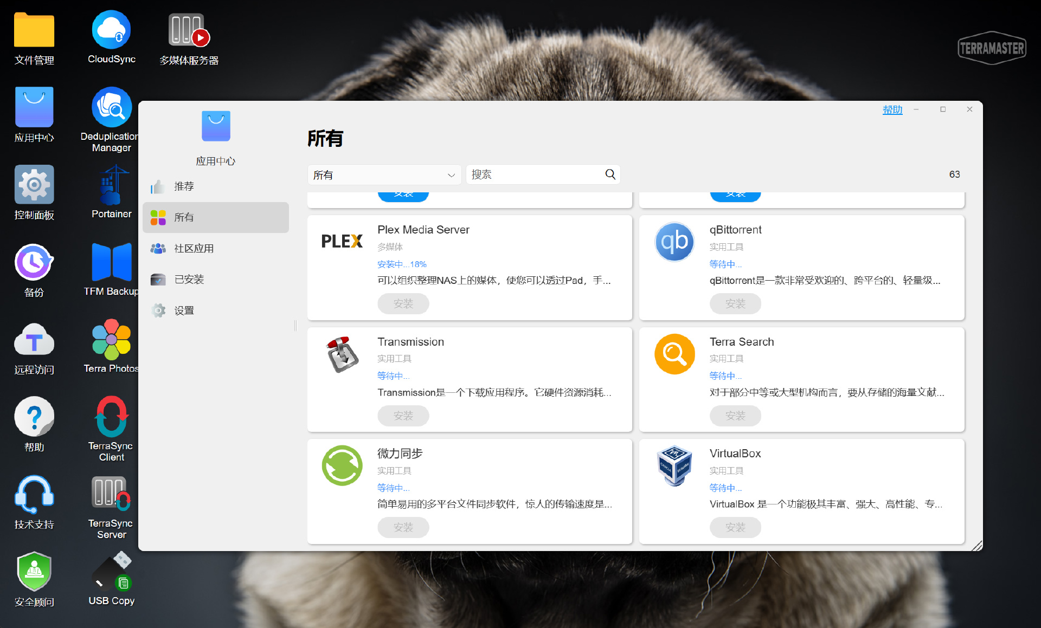Image resolution: width=1041 pixels, height=628 pixels.
Task: Click the Terra Search orange icon
Action: pos(674,354)
